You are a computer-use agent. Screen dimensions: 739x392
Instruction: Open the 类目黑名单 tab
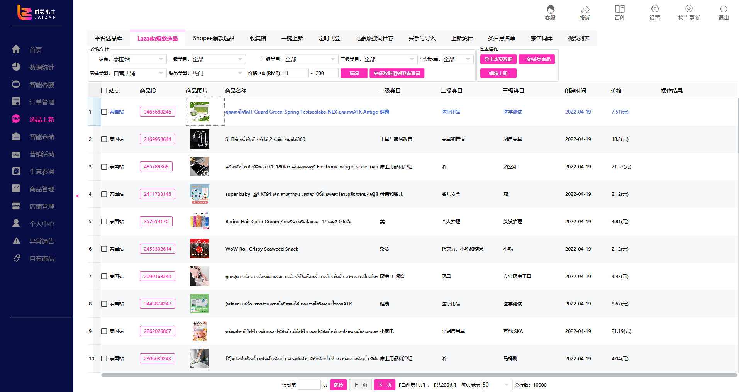502,38
